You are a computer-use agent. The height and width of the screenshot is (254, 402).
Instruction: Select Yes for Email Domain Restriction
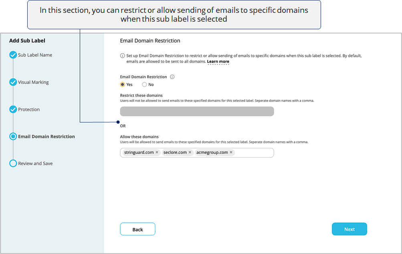pyautogui.click(x=123, y=85)
